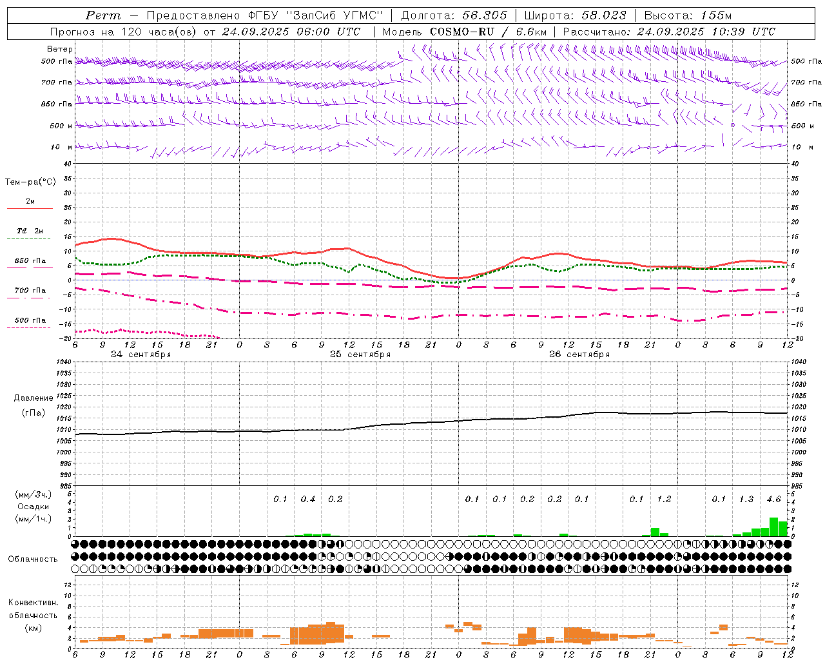Click the "COSMO-RU / 6.6км" model label
The image size is (825, 660).
pyautogui.click(x=489, y=32)
